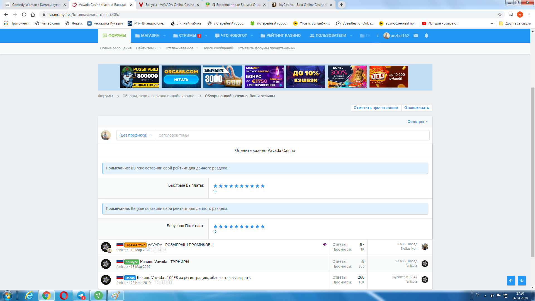Bookmark this page with star icon

(500, 14)
